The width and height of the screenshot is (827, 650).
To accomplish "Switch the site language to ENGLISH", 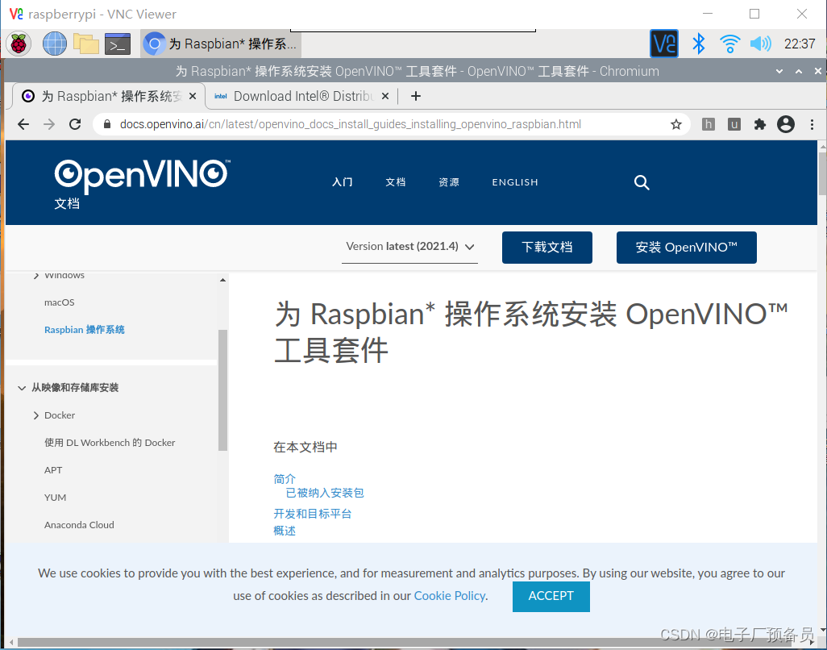I will point(515,182).
